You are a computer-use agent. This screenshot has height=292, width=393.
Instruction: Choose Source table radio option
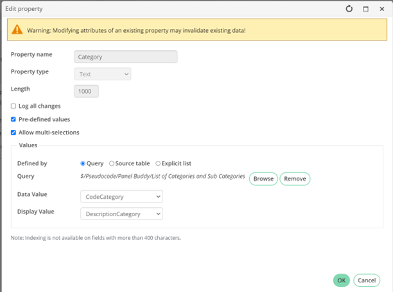(x=112, y=163)
